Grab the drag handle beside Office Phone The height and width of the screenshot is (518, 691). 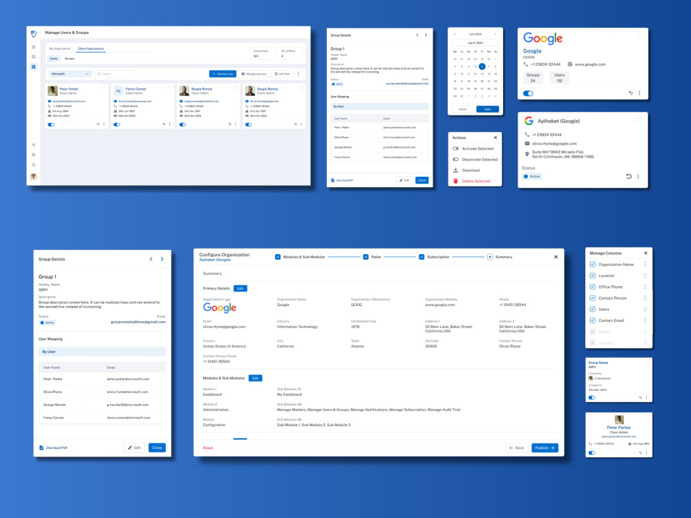[x=645, y=287]
